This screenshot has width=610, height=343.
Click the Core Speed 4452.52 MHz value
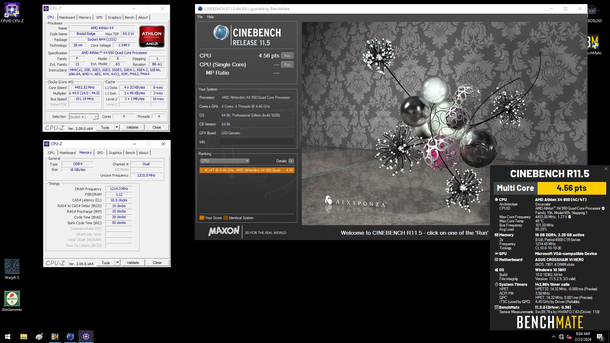coord(85,87)
